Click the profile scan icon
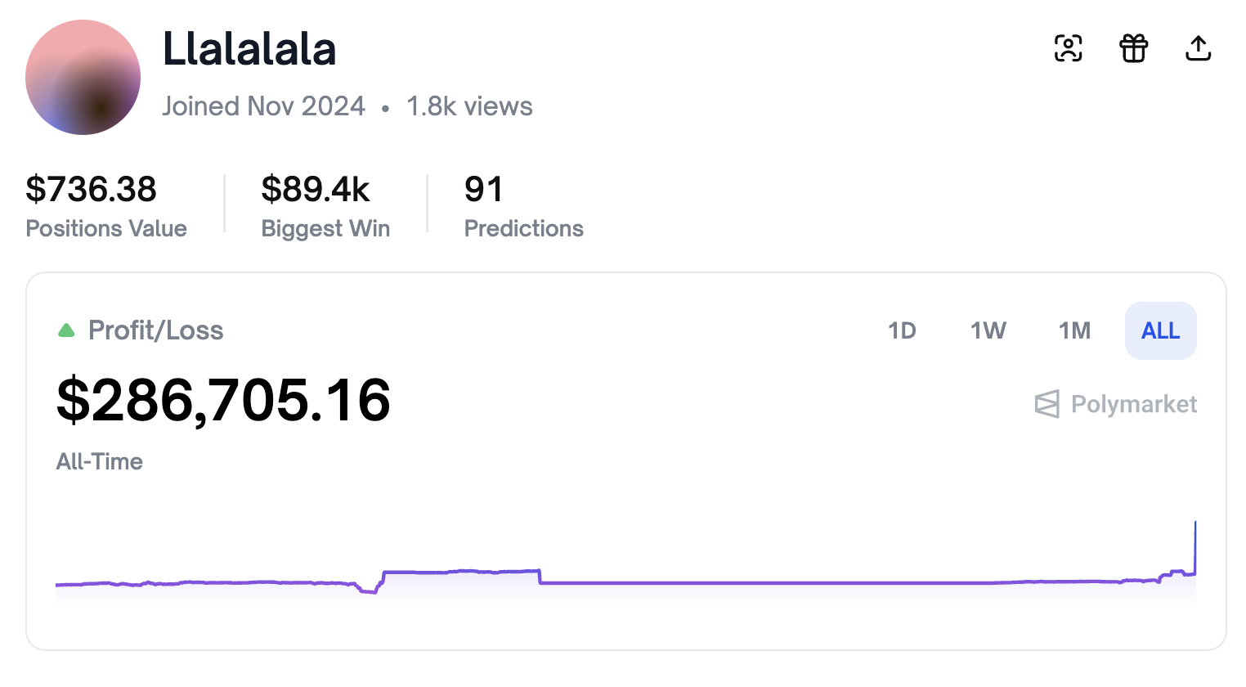This screenshot has height=687, width=1246. 1068,49
